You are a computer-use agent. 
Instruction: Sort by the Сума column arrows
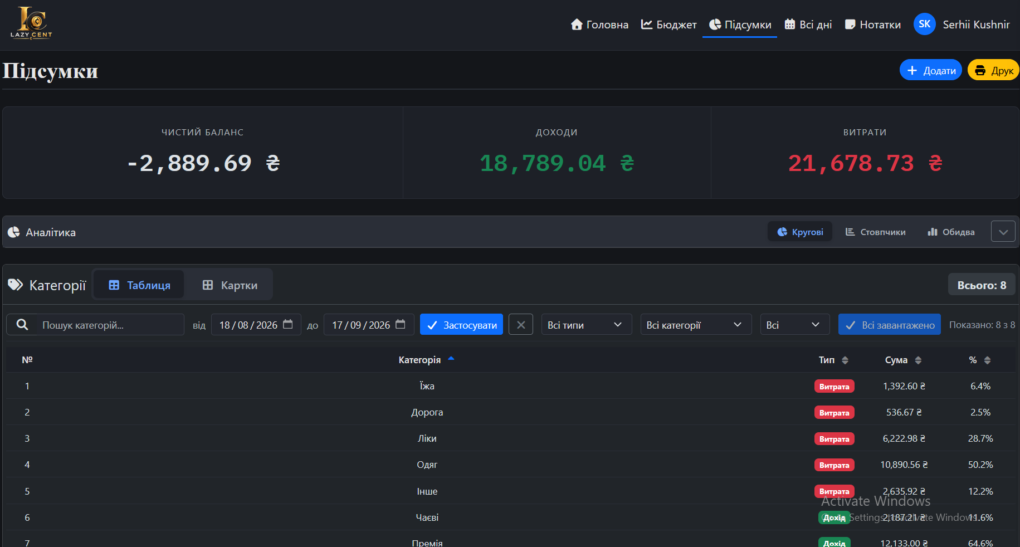[918, 360]
